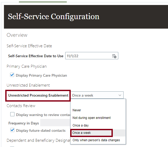Click the Contacts Review section heading
This screenshot has width=168, height=147.
pos(21,106)
